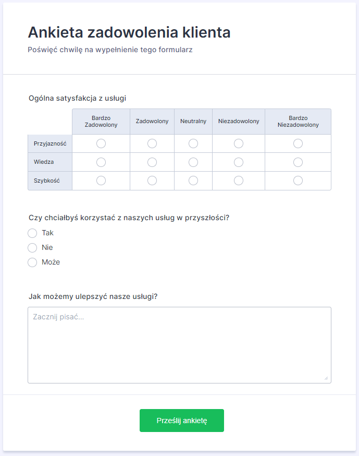
Task: Mark Niezadowolony for Przyjazność
Action: click(239, 143)
